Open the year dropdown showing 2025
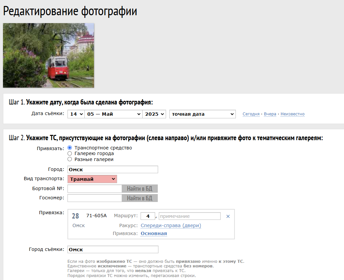Viewport: 344px width, 280px height. (154, 114)
